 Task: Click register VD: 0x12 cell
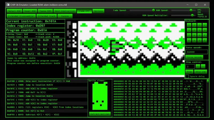coord(28,54)
